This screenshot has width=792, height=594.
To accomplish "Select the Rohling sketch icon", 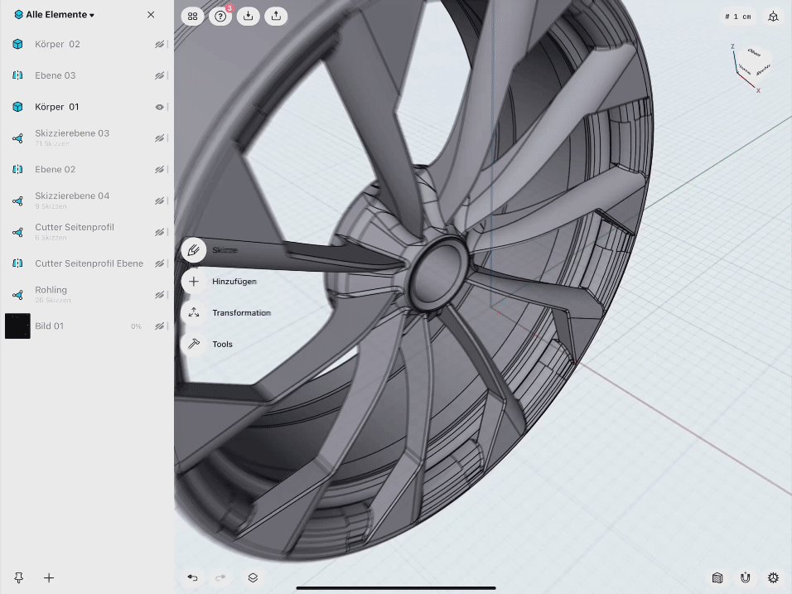I will click(x=17, y=294).
